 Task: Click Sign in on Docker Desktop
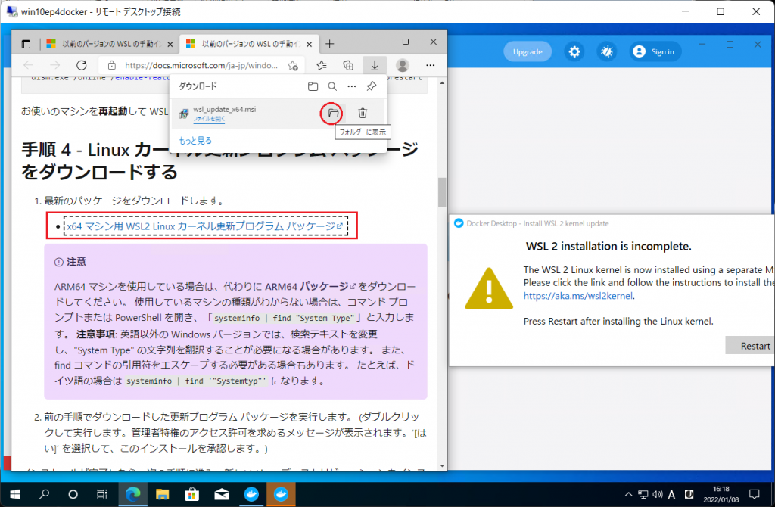[x=655, y=51]
